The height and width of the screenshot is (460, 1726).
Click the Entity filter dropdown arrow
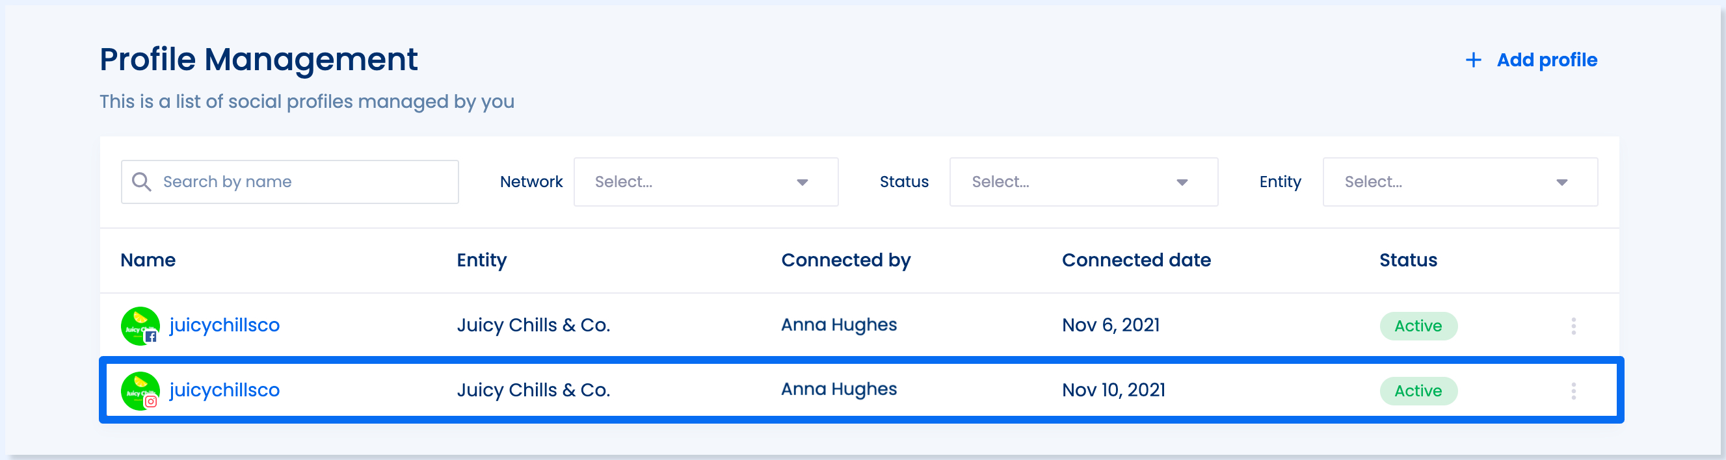point(1562,183)
